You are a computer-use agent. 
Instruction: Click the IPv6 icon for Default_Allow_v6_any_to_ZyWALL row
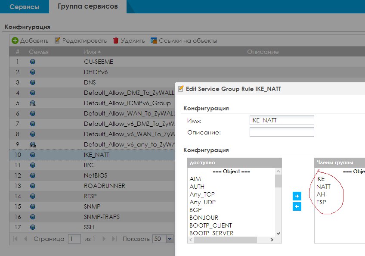(x=33, y=144)
